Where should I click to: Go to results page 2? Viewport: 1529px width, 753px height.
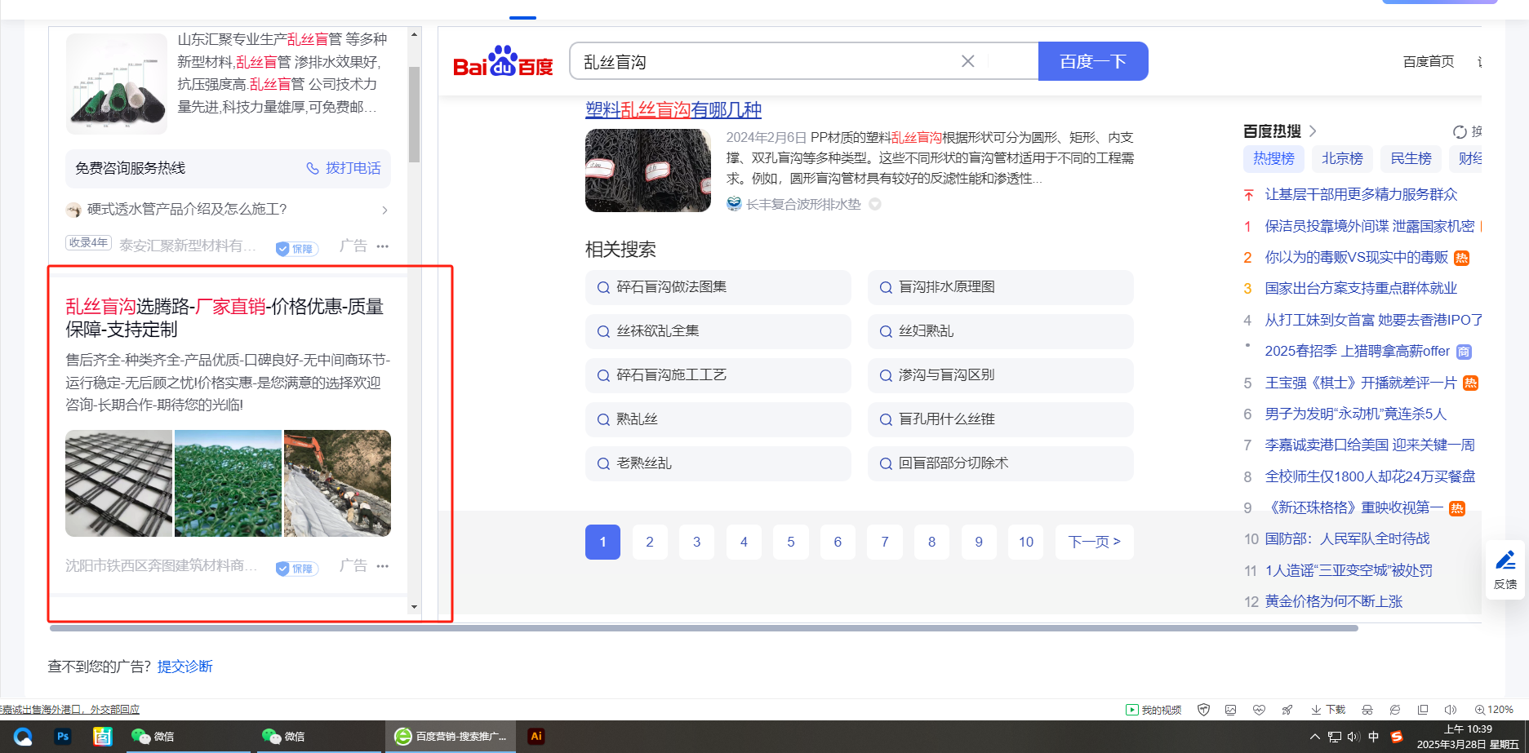pos(650,542)
